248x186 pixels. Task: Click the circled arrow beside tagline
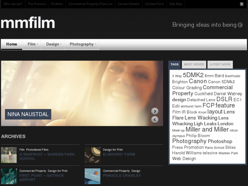tap(240, 25)
